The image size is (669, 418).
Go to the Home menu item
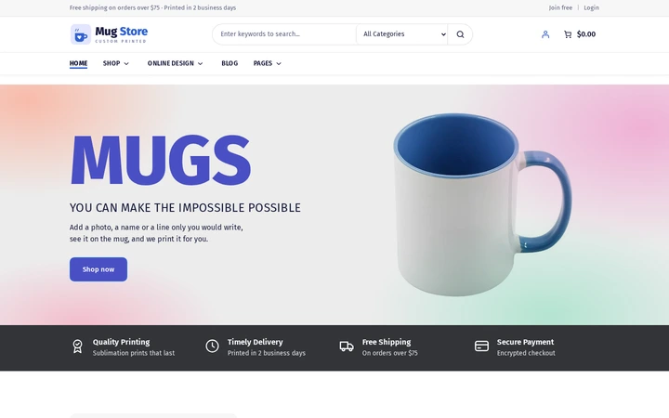tap(78, 63)
